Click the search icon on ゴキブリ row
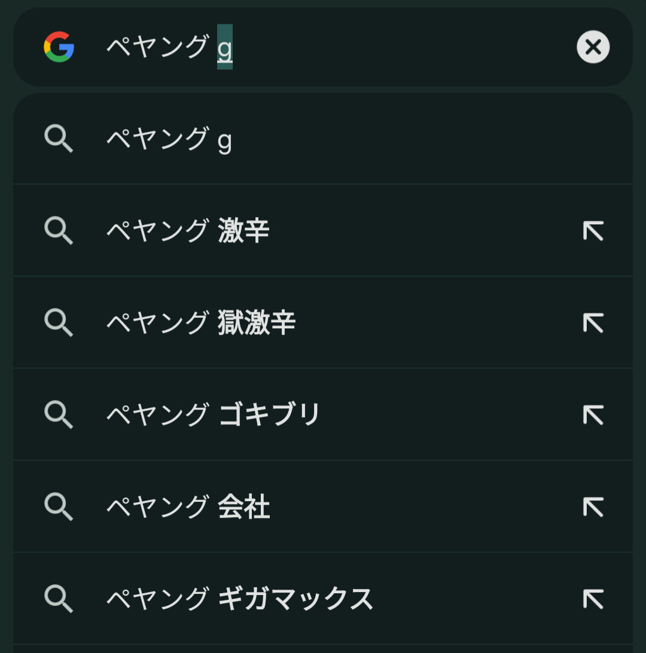 tap(59, 414)
